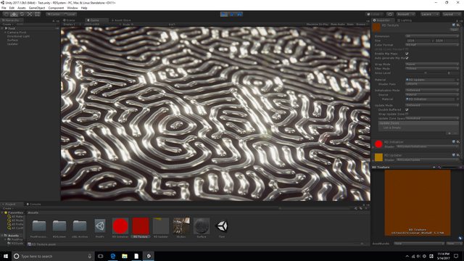Select the Hierarchy tab
The height and width of the screenshot is (261, 464).
(x=11, y=20)
